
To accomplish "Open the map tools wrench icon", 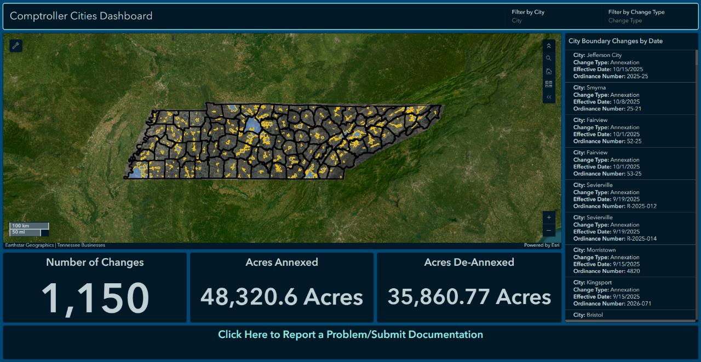I will pos(15,46).
